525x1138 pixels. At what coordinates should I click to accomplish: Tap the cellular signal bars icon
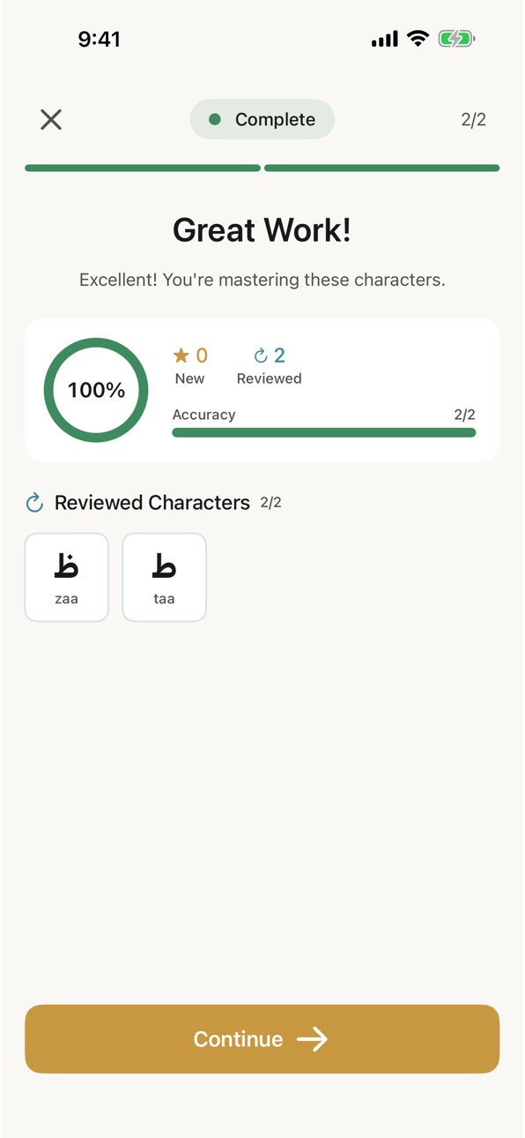(385, 40)
